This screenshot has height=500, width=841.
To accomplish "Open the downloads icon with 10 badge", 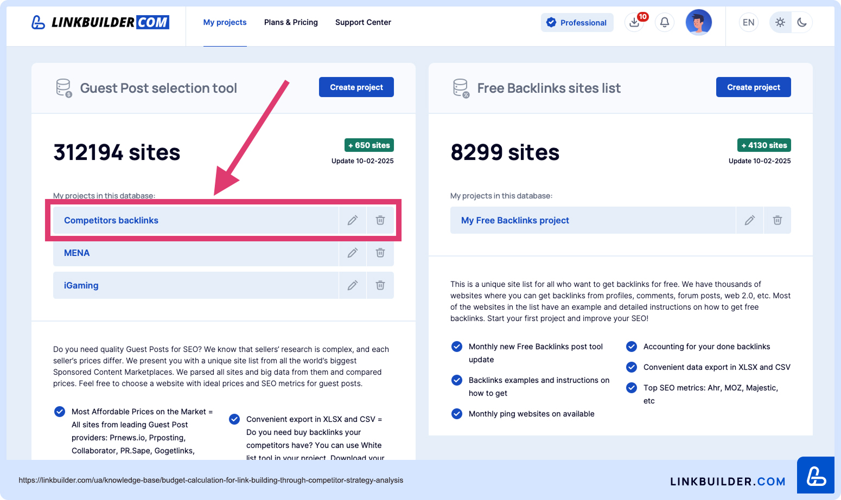I will pos(634,23).
